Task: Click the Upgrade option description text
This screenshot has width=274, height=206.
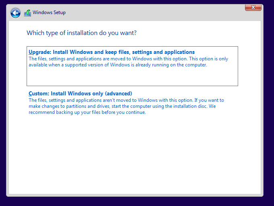Action: coord(129,62)
